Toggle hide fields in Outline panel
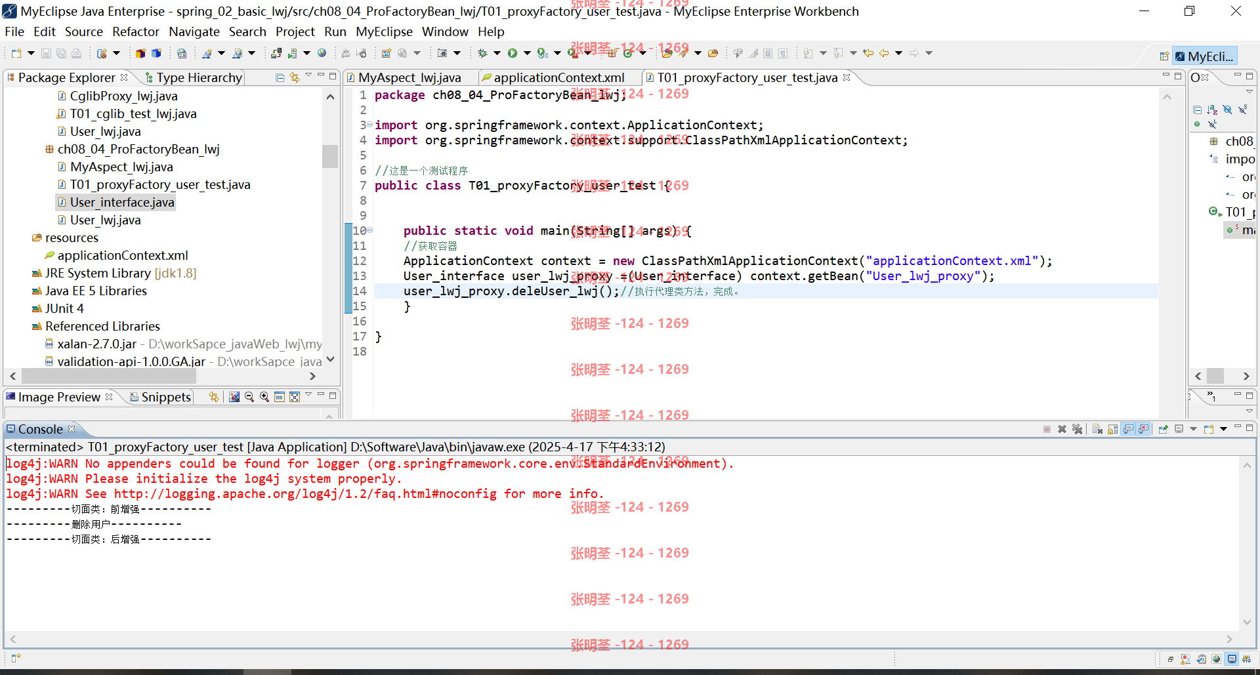Screen dimensions: 1260x675 pyautogui.click(x=1227, y=110)
